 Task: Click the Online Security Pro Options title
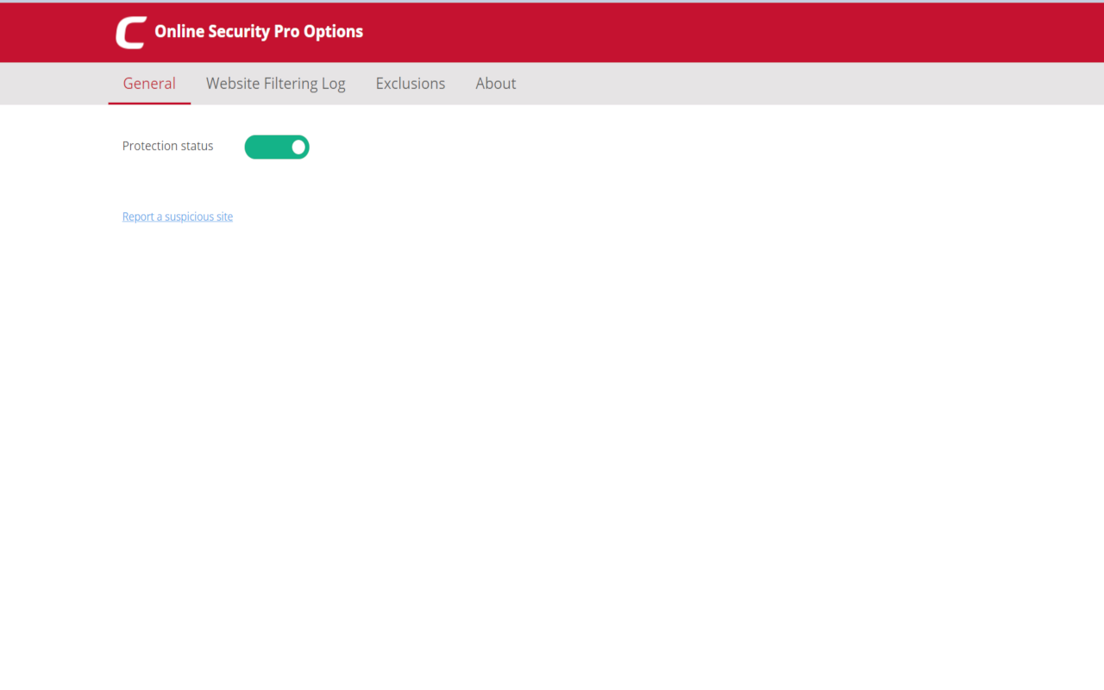tap(259, 31)
